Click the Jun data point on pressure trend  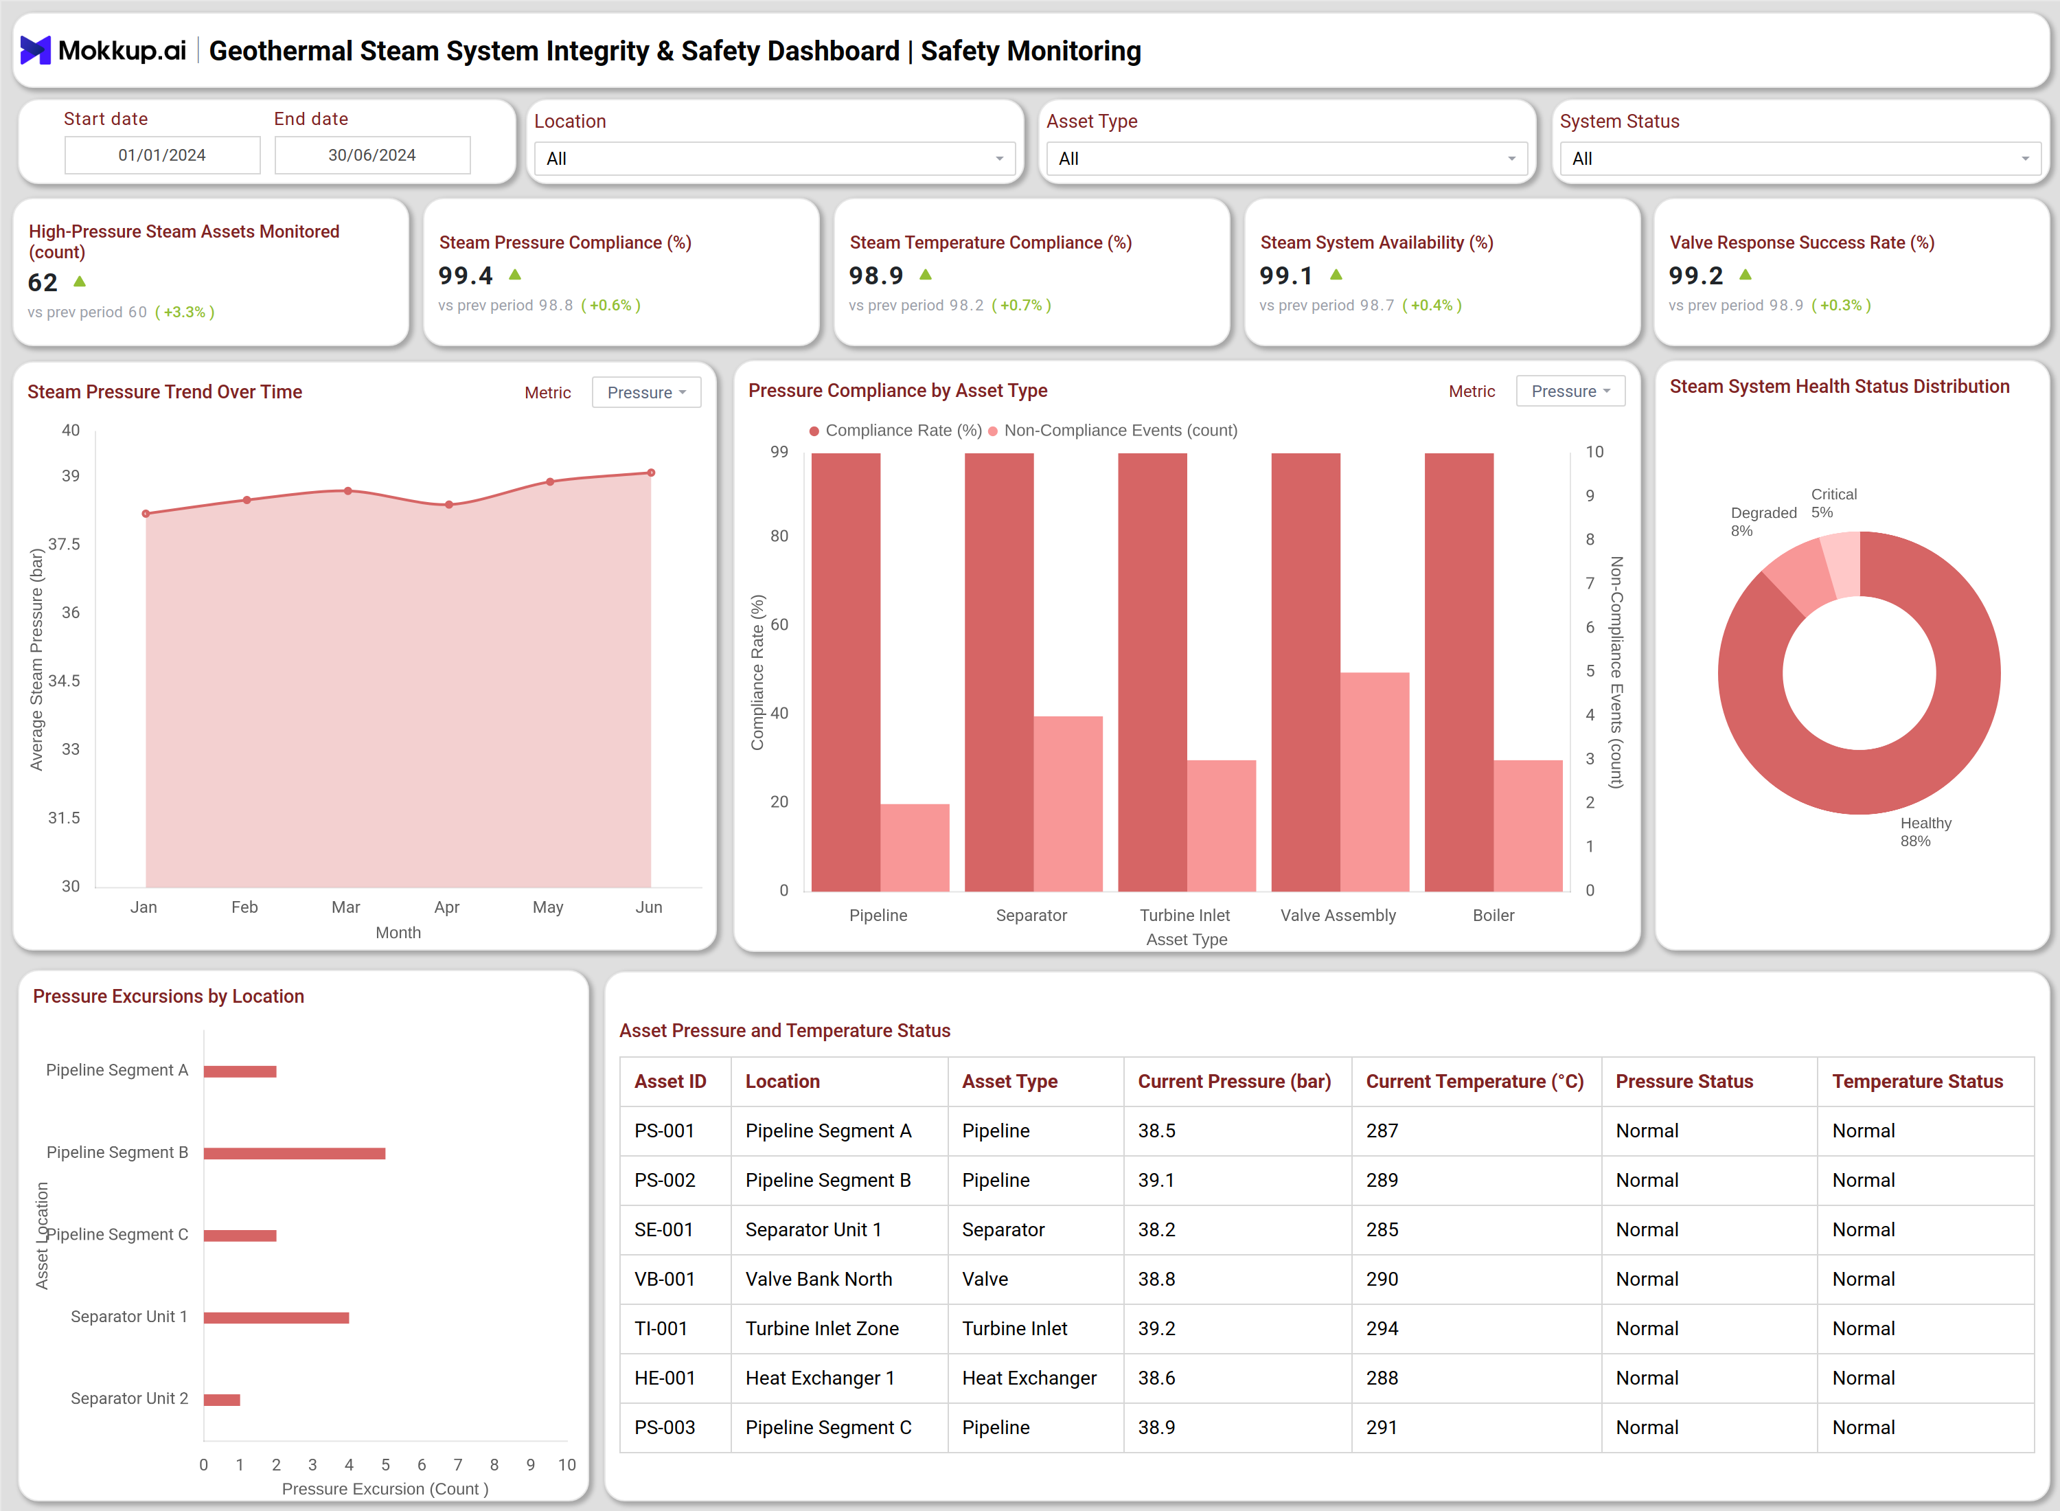point(651,473)
